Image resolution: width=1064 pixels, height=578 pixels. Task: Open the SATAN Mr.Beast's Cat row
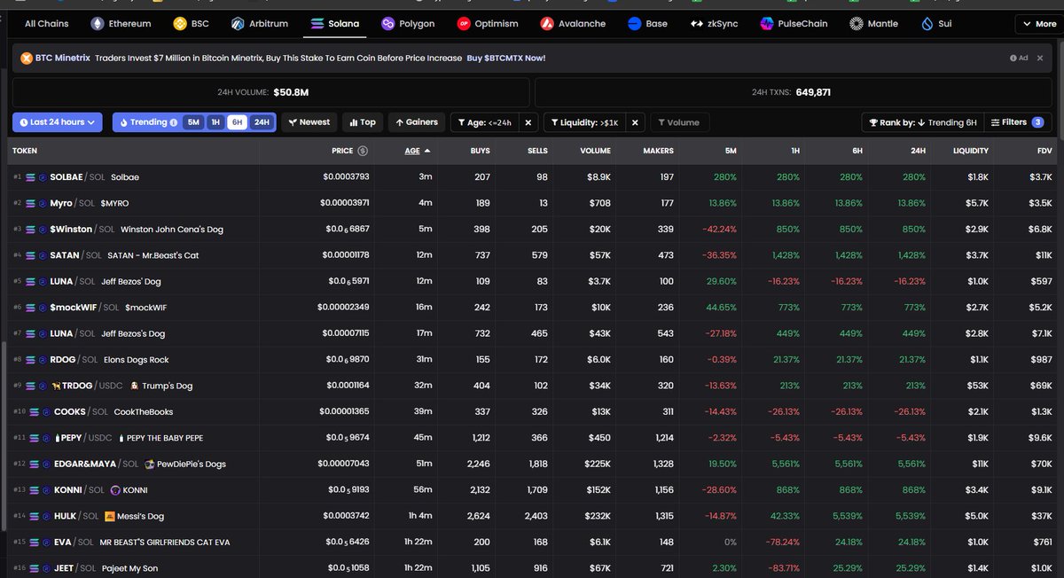pos(532,255)
